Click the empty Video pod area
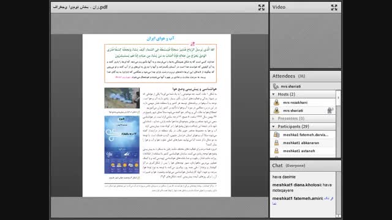This screenshot has width=392, height=220. pyautogui.click(x=306, y=40)
